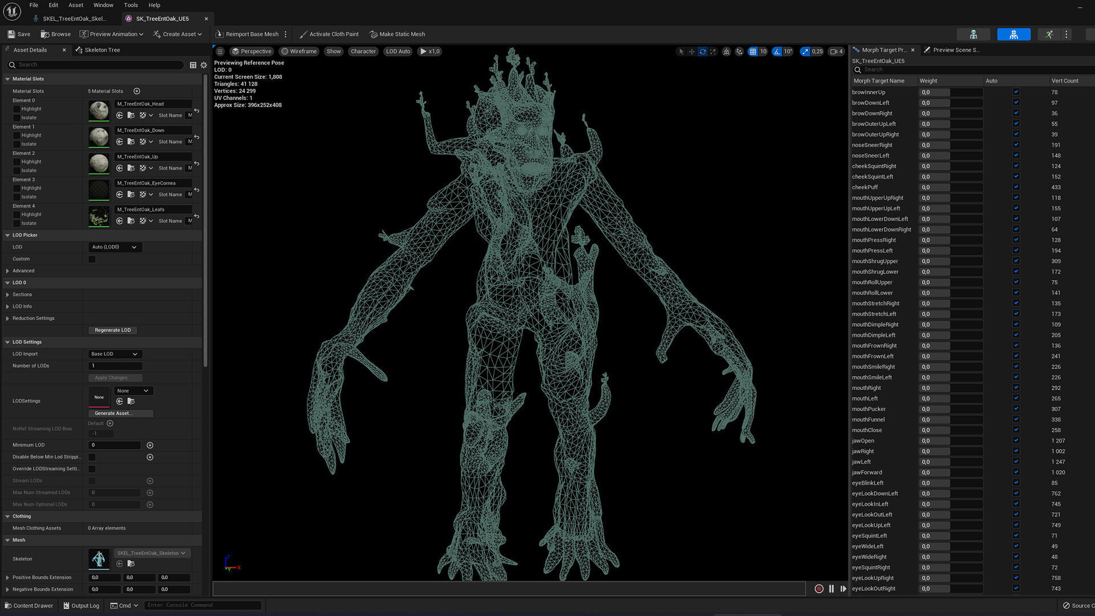Open Asset Details settings gear
Image resolution: width=1095 pixels, height=616 pixels.
(x=204, y=65)
